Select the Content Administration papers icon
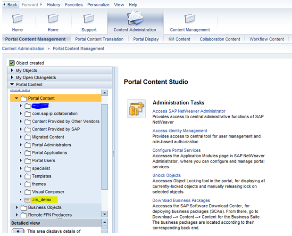The height and width of the screenshot is (236, 292). [x=135, y=18]
